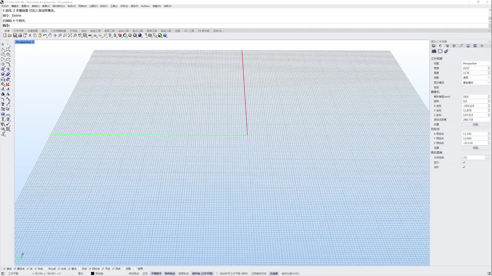Click the 宽度 width stepper arrows
This screenshot has height=276, width=492.
click(x=489, y=68)
